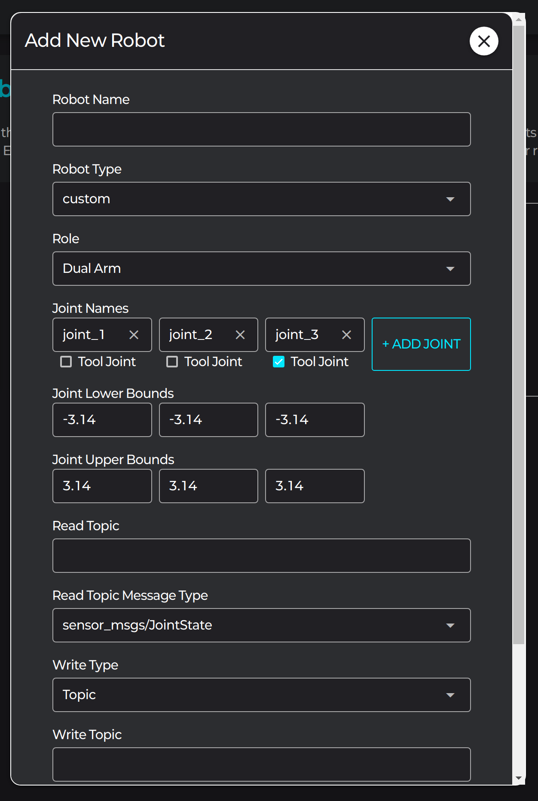Expand the Write Type dropdown
Viewport: 538px width, 801px height.
pos(261,695)
